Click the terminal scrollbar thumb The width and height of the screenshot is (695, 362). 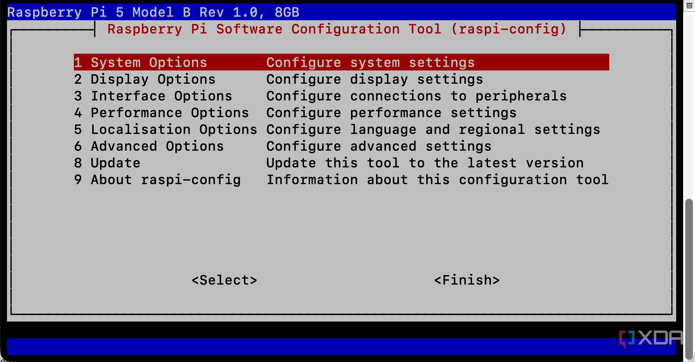(x=689, y=279)
